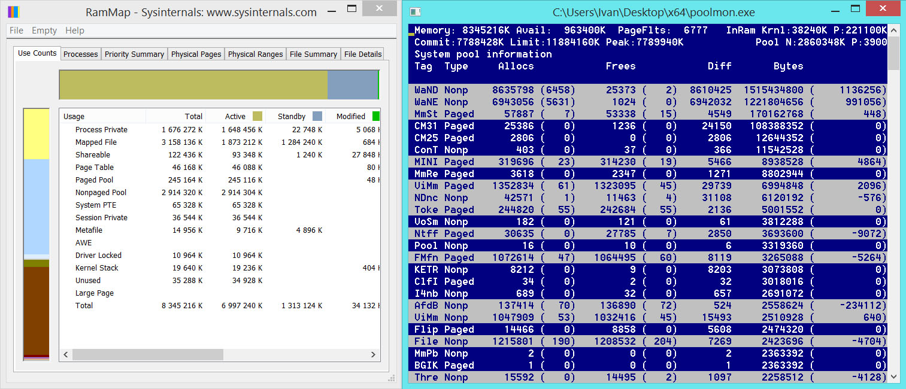Click the down arrow of poolmon scrollbar

click(x=894, y=377)
